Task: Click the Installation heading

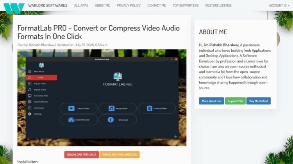Action: (27, 161)
